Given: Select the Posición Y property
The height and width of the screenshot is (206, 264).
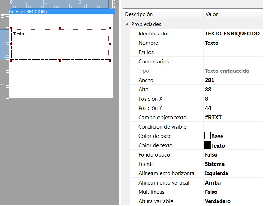Looking at the screenshot, I should tap(196, 108).
